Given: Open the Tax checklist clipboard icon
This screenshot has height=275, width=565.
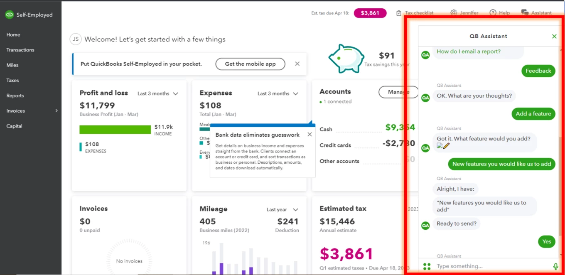Looking at the screenshot, I should (x=399, y=13).
